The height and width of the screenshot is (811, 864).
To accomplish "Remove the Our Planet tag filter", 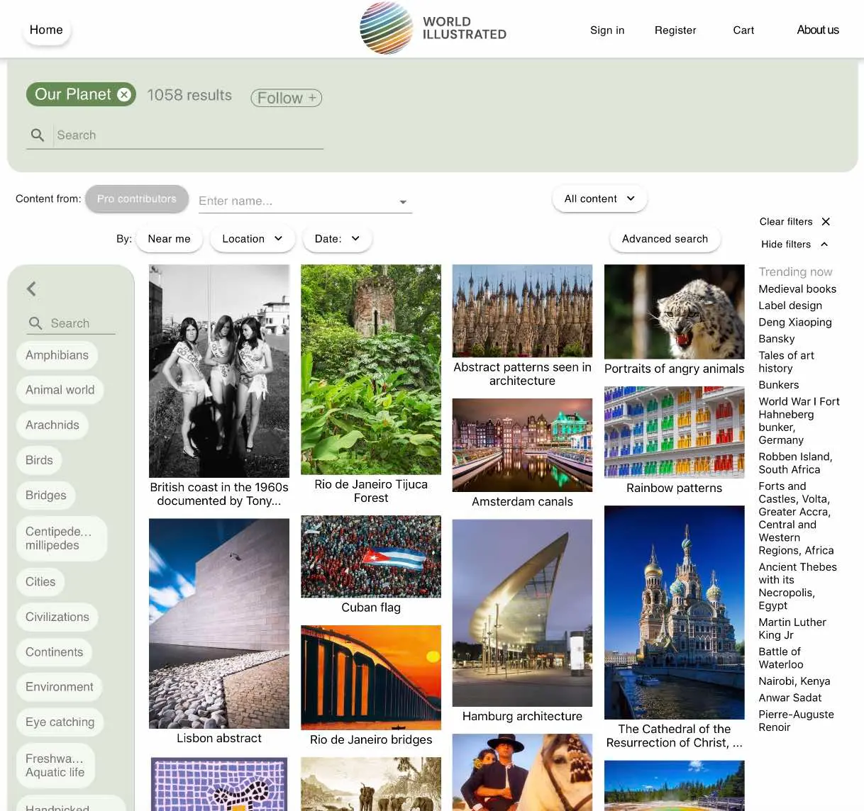I will pos(124,94).
